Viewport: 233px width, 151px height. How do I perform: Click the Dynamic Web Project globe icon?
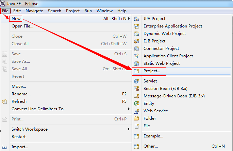pos(136,34)
